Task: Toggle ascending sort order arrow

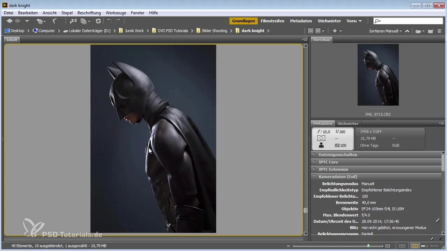Action: [x=407, y=31]
